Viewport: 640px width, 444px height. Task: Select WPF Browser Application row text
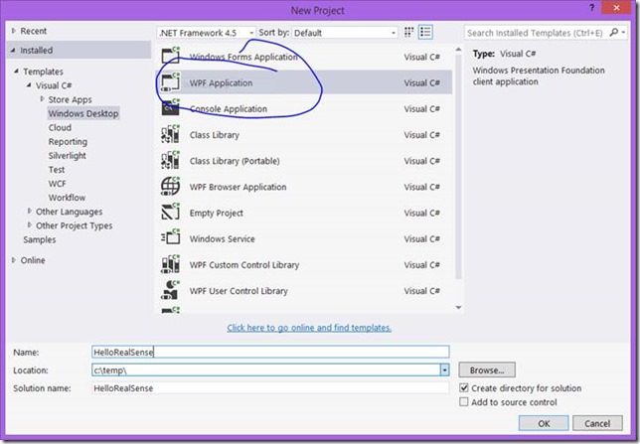[x=238, y=187]
